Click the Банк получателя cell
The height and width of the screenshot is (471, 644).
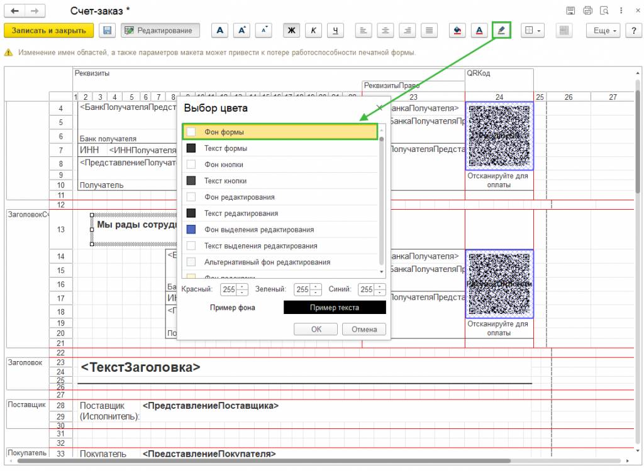(108, 139)
